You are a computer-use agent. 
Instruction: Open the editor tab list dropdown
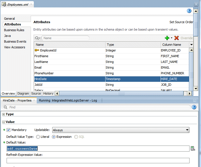point(196,4)
